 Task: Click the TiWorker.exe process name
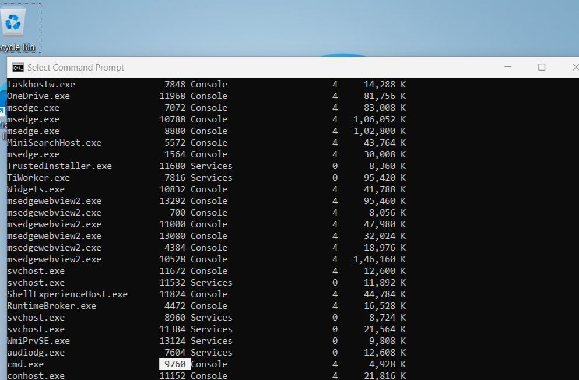click(38, 178)
